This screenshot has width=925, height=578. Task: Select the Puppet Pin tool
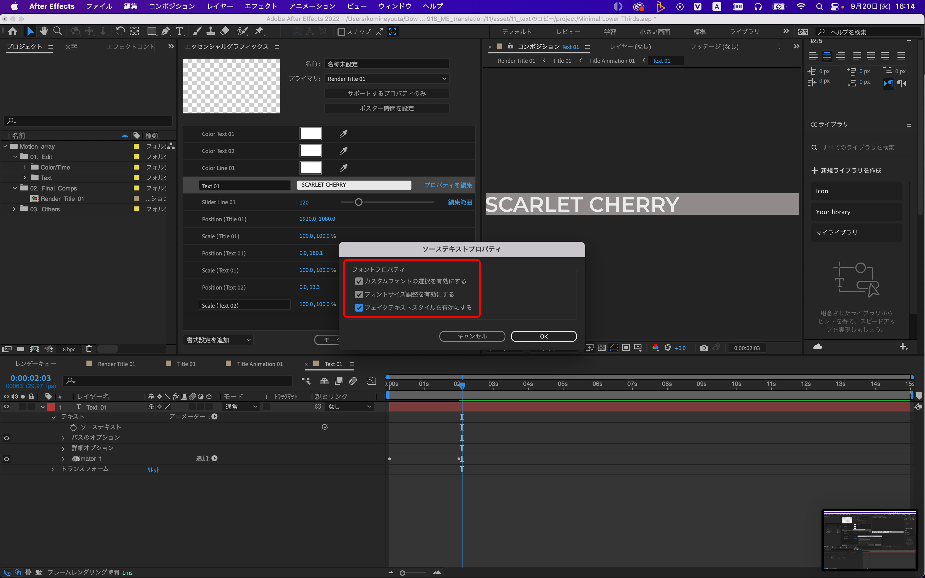[x=259, y=31]
